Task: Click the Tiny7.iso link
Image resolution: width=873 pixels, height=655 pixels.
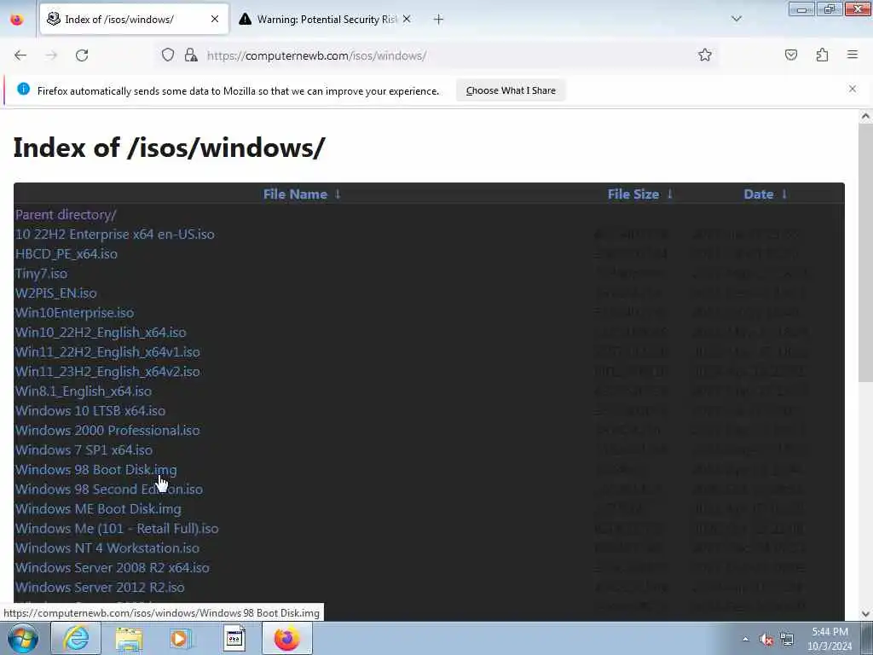Action: tap(41, 274)
